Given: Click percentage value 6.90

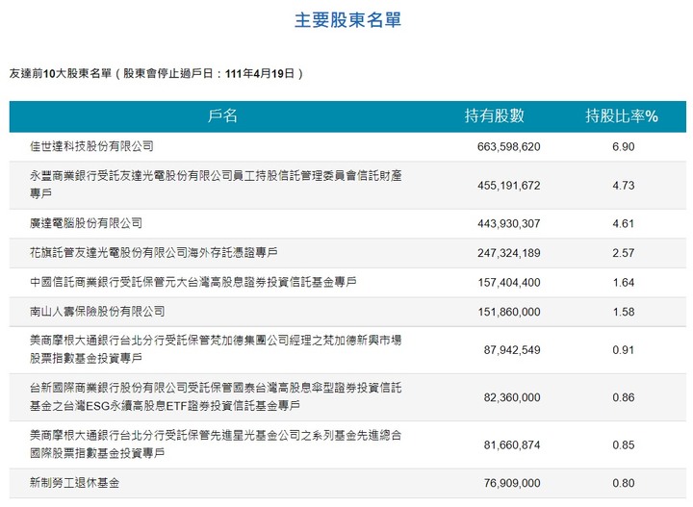Looking at the screenshot, I should [623, 146].
